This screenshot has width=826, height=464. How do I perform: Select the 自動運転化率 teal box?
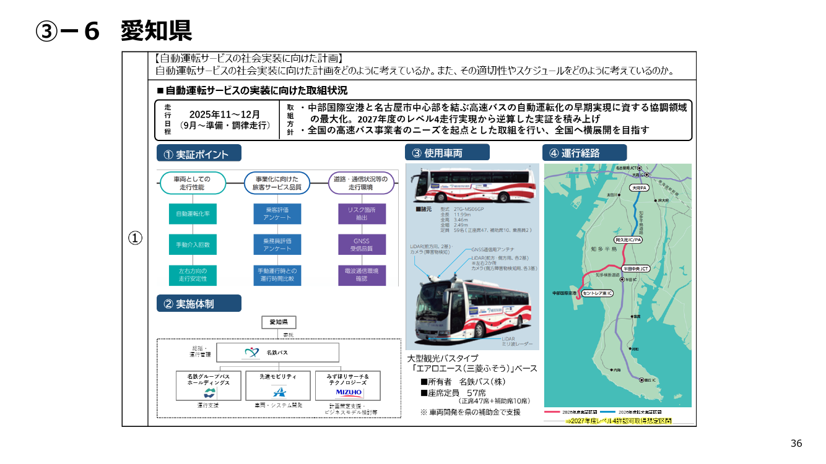[x=193, y=213]
